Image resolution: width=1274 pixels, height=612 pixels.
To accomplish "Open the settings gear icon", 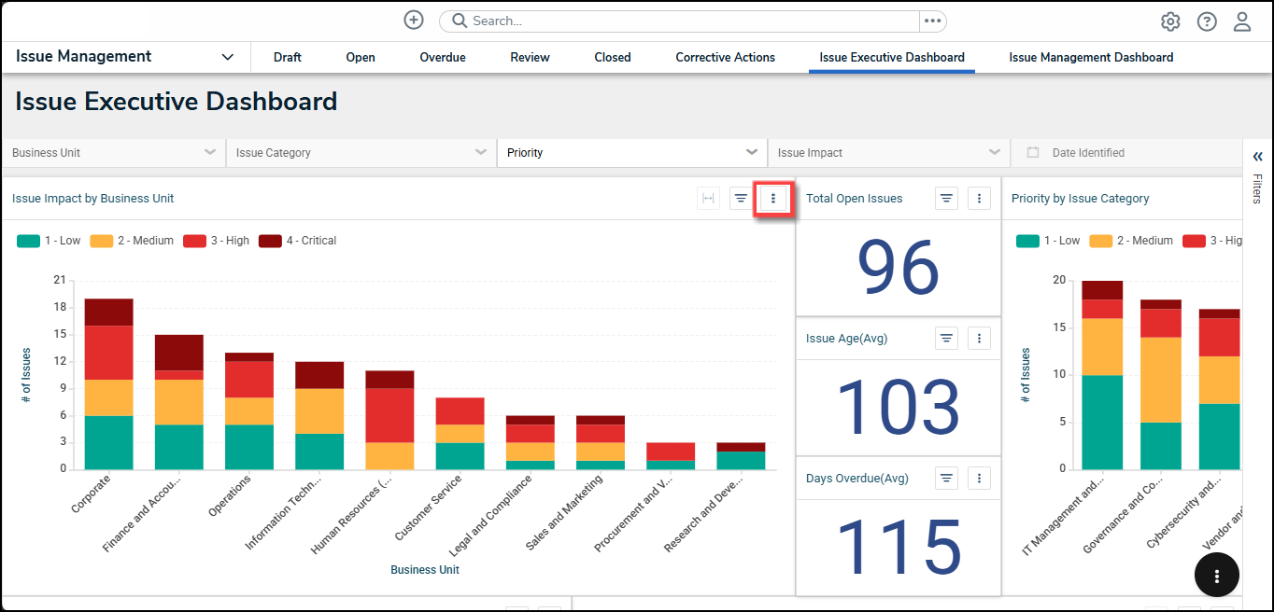I will [x=1170, y=21].
